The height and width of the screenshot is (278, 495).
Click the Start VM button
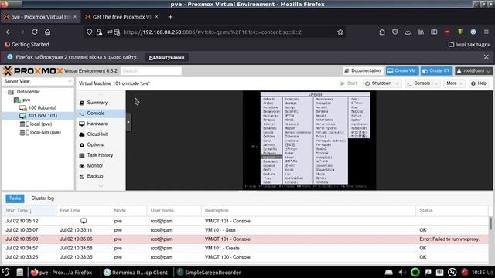point(349,83)
